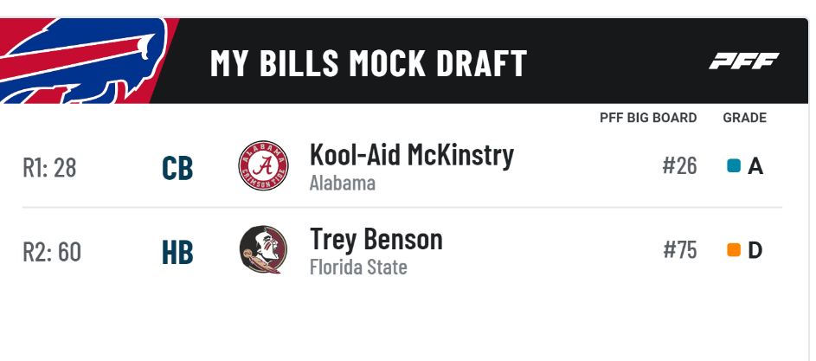Click the PFF BIG BOARD column header

[x=648, y=118]
